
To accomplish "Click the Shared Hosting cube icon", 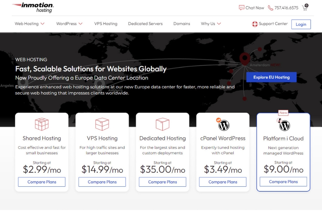I will pos(42,124).
